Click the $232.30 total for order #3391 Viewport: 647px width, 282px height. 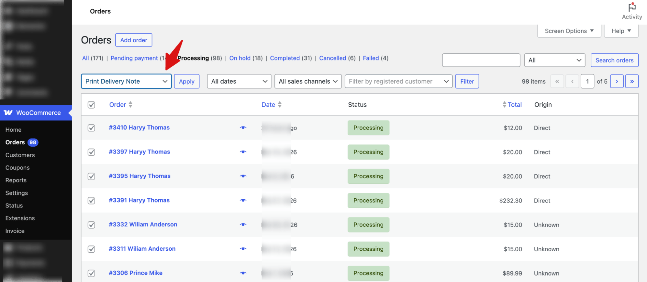click(510, 201)
